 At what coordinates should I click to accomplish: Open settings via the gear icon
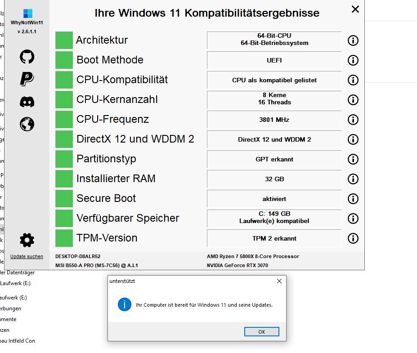click(x=27, y=240)
